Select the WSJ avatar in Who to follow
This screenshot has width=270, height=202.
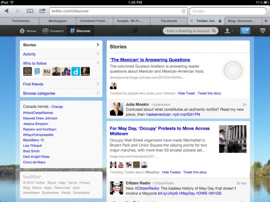coord(46,71)
